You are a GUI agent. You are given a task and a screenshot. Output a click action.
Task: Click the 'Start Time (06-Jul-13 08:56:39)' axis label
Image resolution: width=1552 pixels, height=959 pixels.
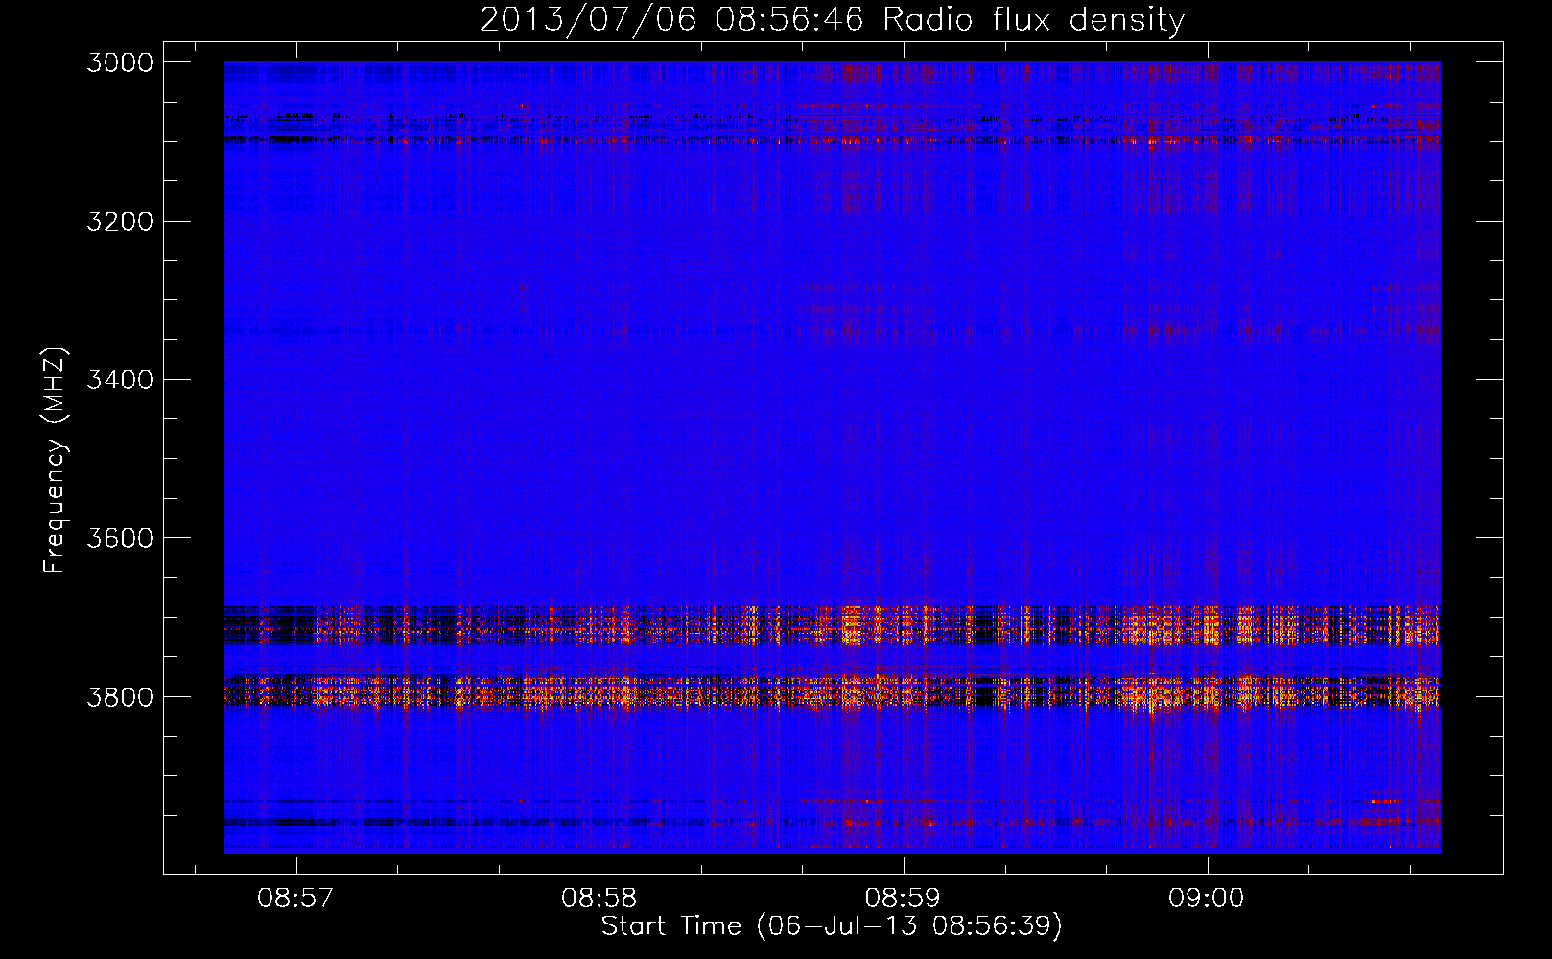pyautogui.click(x=832, y=926)
